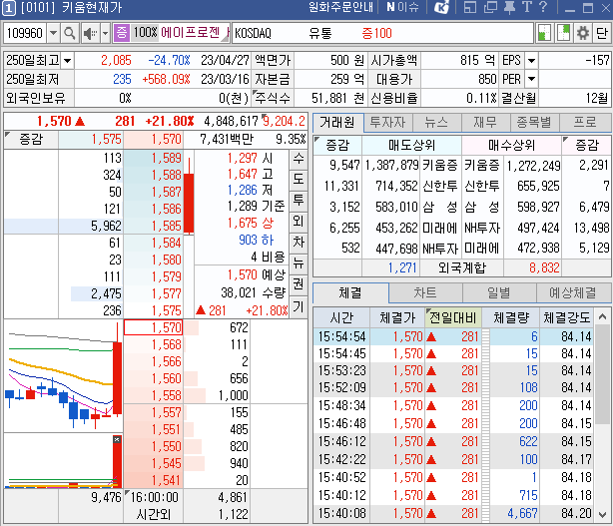Close the volume mini chart with x icon
Image resolution: width=613 pixels, height=526 pixels.
(x=117, y=439)
